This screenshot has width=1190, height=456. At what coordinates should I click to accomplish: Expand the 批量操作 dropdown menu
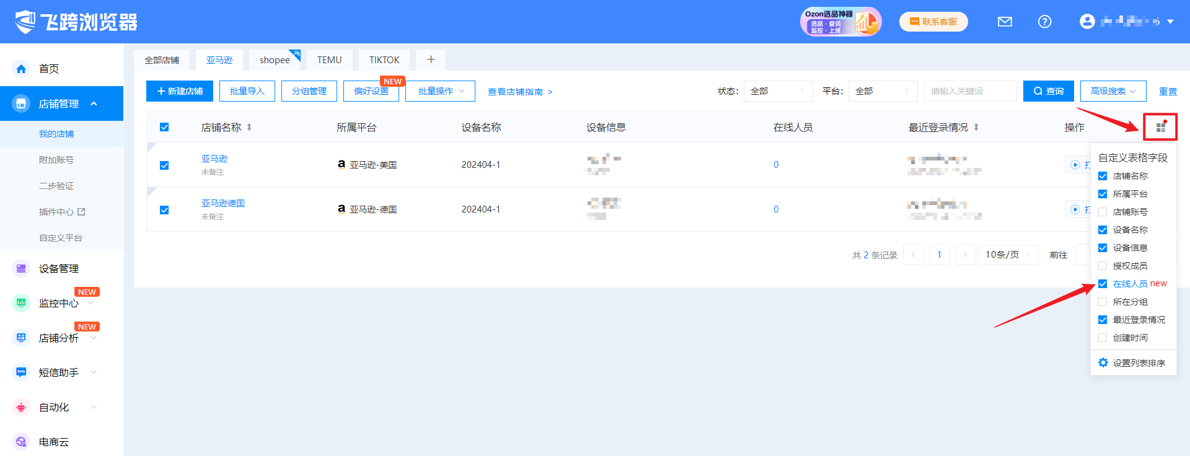click(x=440, y=91)
